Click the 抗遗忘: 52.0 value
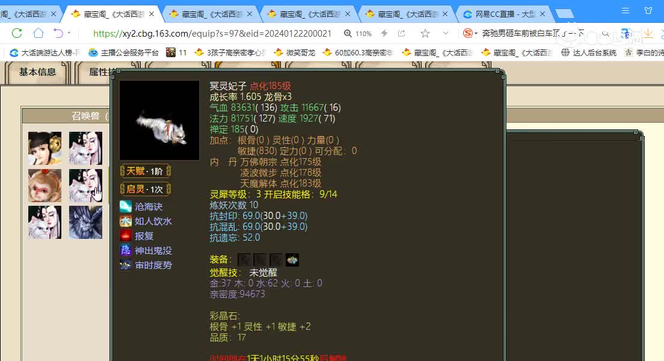 point(235,238)
